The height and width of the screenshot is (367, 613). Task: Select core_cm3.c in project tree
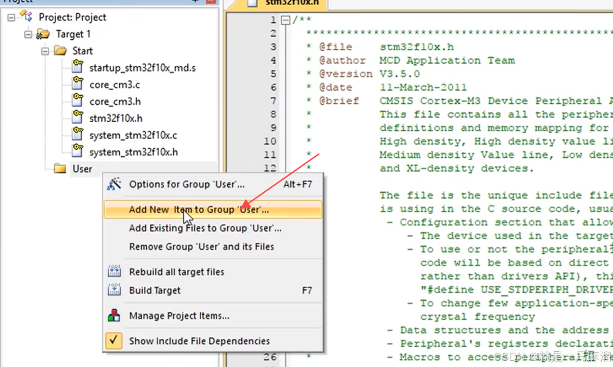point(114,84)
